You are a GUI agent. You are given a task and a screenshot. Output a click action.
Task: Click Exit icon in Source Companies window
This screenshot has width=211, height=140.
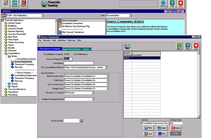[196, 46]
